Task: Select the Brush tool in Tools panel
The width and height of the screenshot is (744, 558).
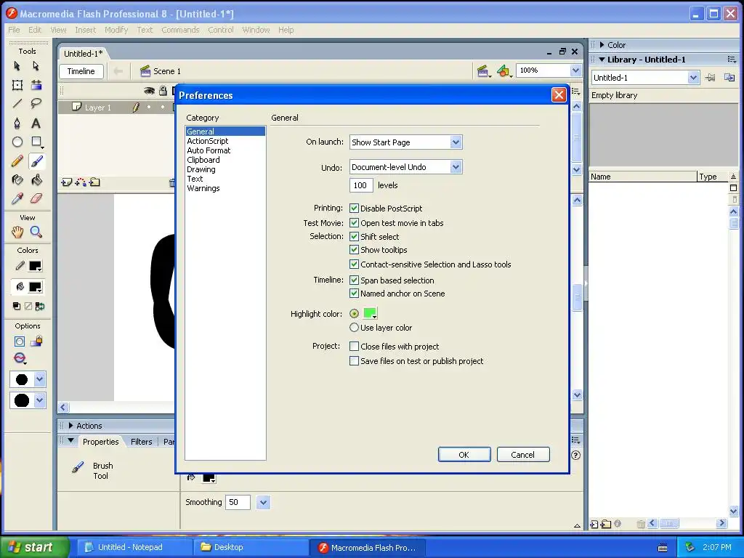Action: point(36,161)
